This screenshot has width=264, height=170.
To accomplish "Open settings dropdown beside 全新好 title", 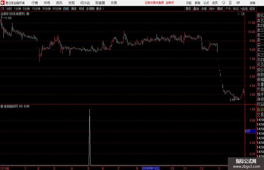I will tap(28, 14).
